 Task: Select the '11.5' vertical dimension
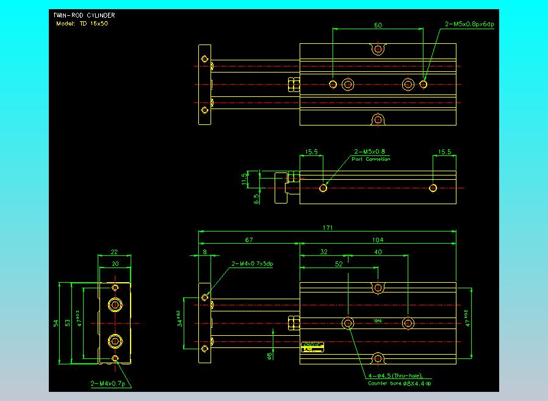pyautogui.click(x=244, y=179)
